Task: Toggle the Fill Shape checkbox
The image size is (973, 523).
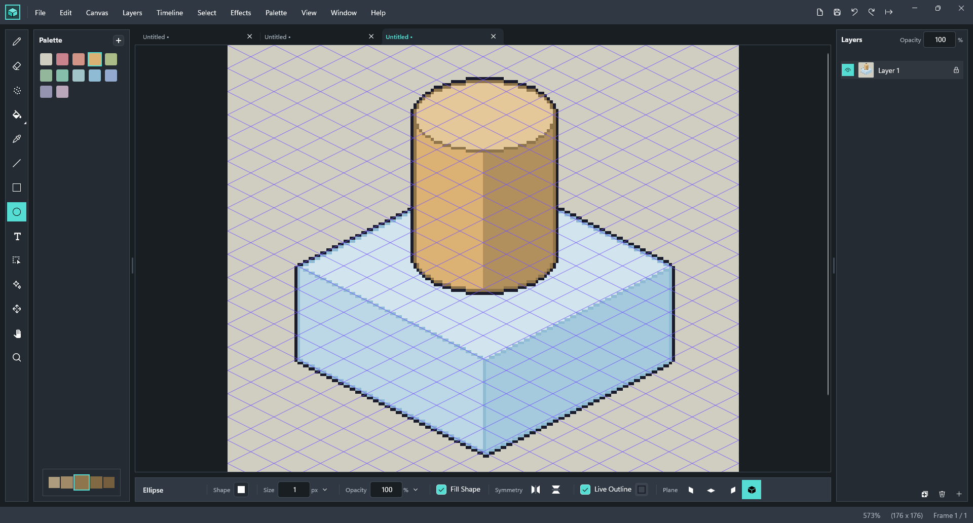Action: pos(441,490)
